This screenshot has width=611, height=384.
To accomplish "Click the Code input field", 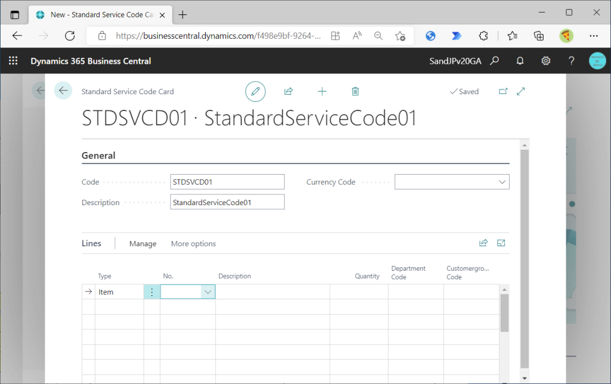I will pos(227,182).
